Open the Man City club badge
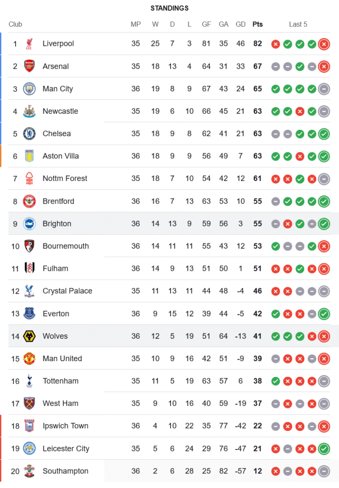The image size is (339, 488). tap(29, 89)
